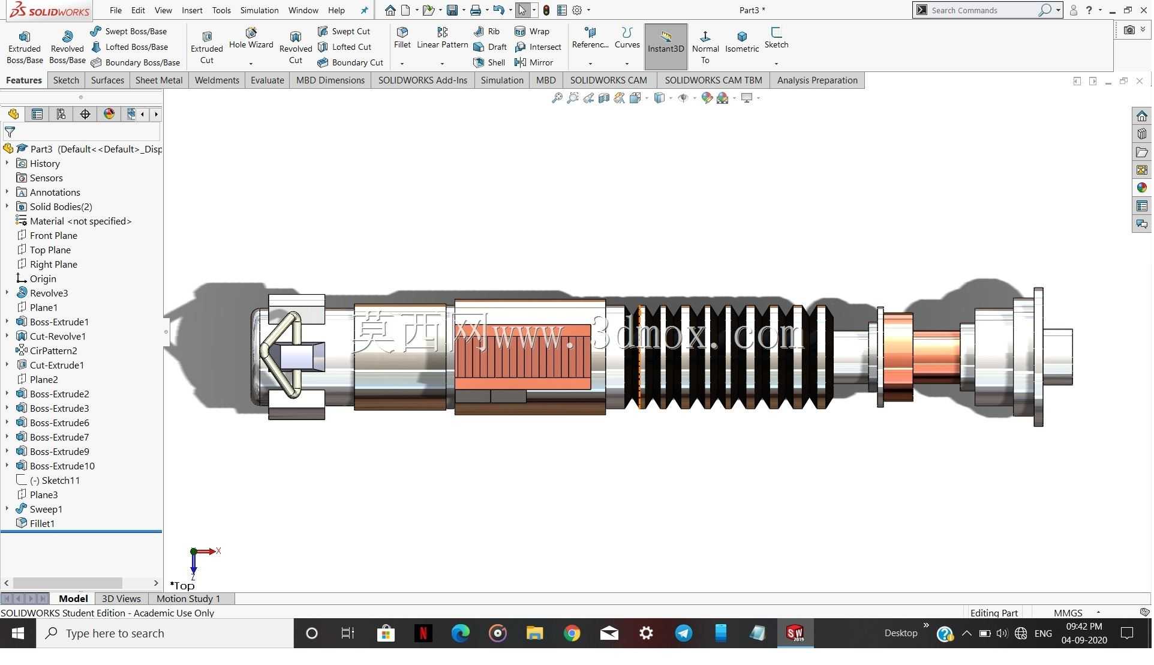Click the feature tree filter box
The image size is (1154, 665).
[81, 131]
